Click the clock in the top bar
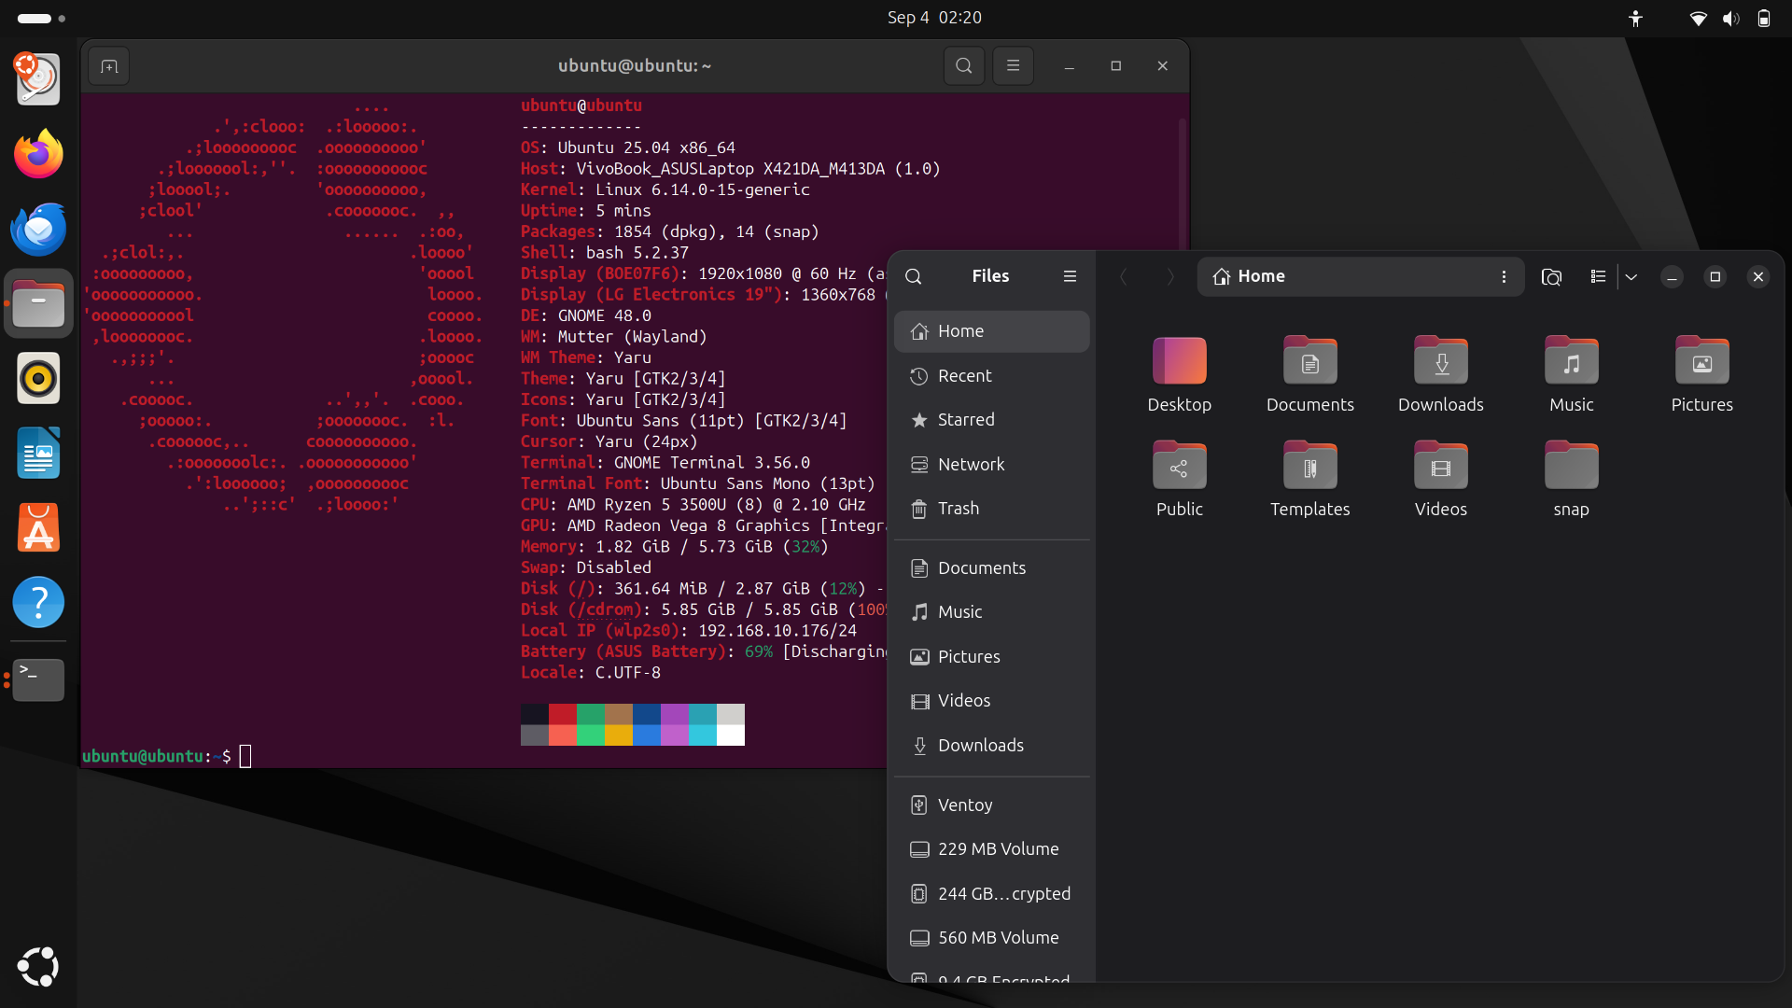 934,18
